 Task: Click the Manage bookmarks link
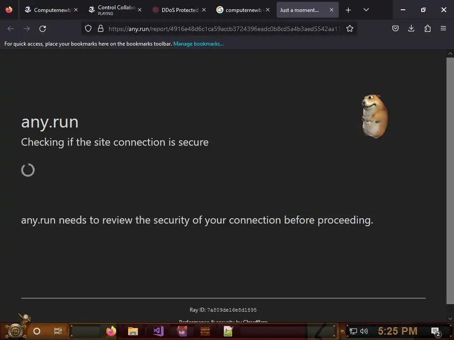point(198,44)
